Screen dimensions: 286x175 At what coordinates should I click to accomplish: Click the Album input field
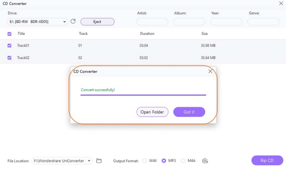pos(189,22)
